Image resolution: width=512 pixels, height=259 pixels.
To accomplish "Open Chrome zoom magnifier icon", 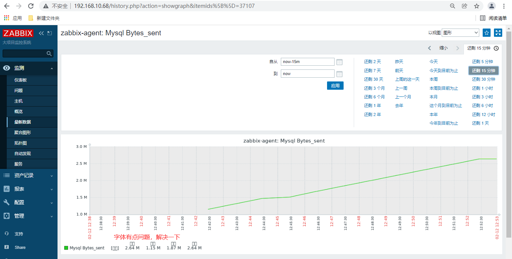I will point(453,6).
